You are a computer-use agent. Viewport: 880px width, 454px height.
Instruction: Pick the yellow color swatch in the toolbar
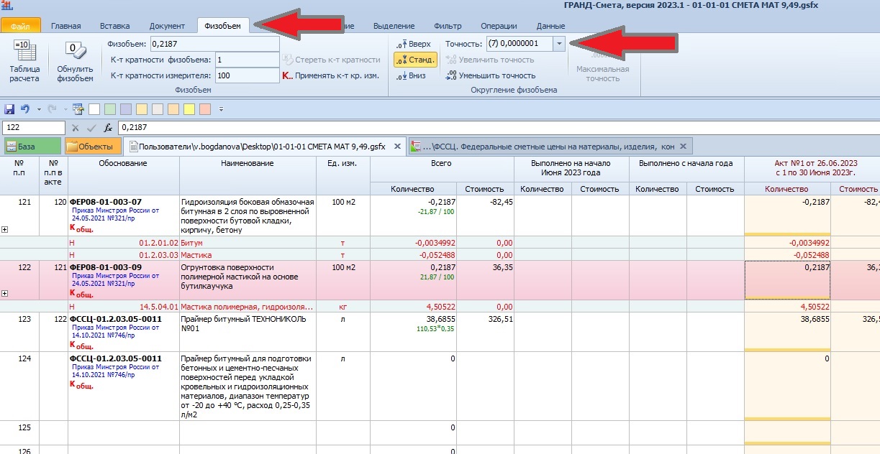tap(189, 109)
